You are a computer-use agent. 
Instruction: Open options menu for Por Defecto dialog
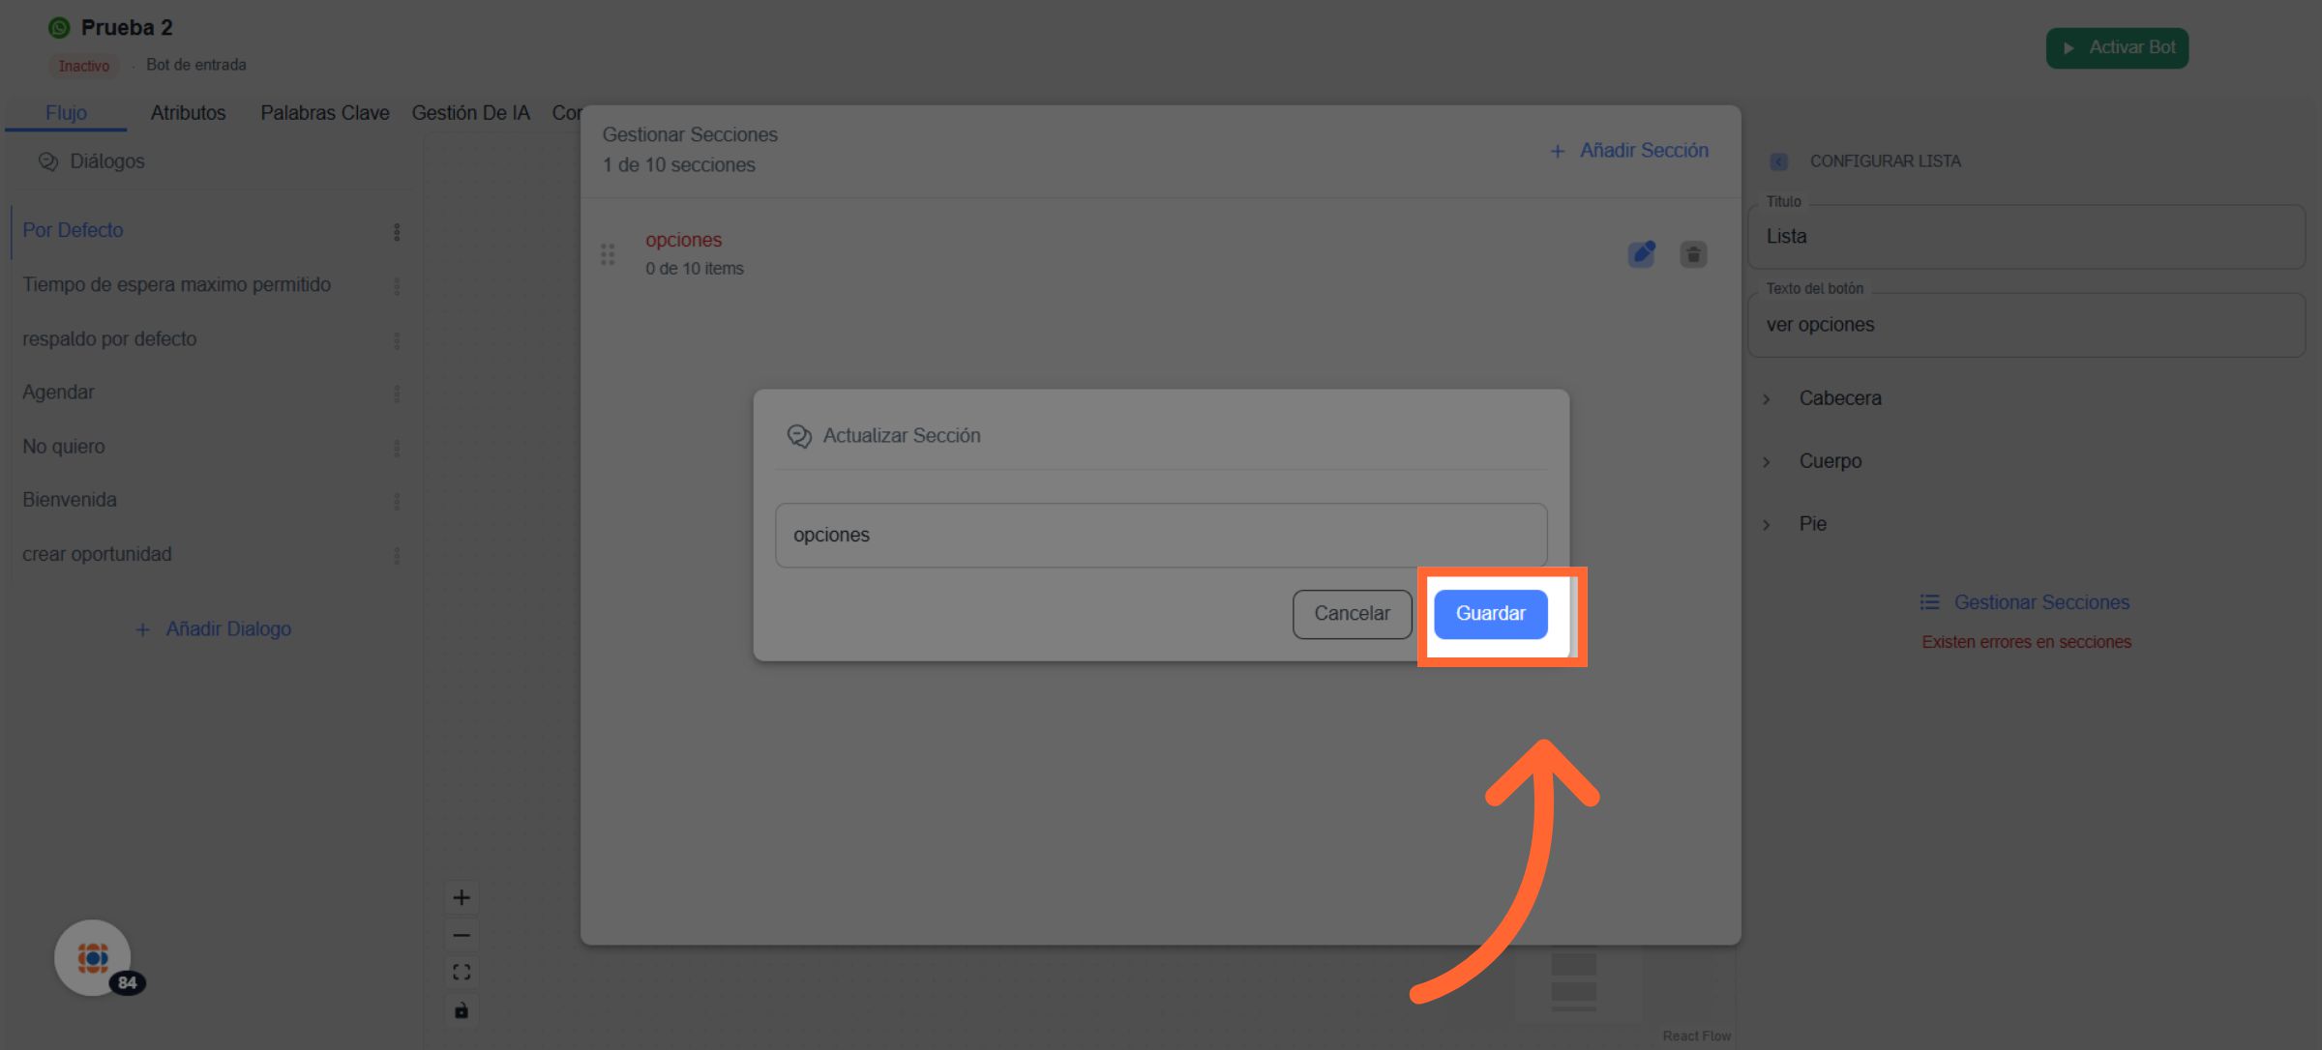(397, 232)
